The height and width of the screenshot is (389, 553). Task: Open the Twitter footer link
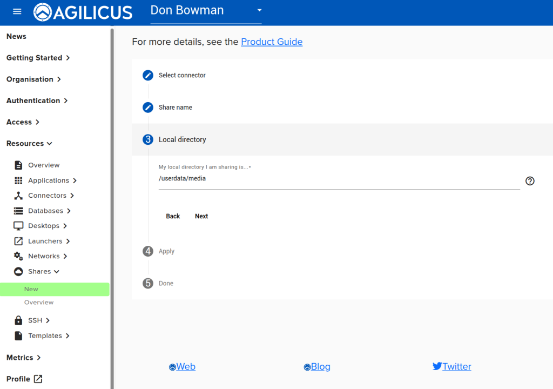tap(456, 366)
